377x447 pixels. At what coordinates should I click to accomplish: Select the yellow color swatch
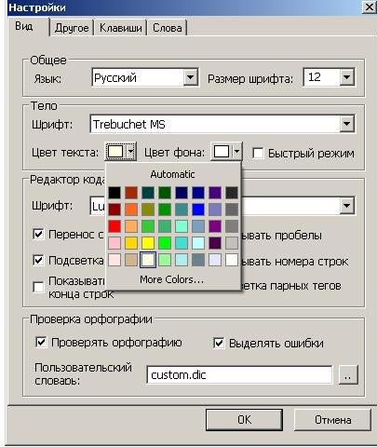(148, 243)
